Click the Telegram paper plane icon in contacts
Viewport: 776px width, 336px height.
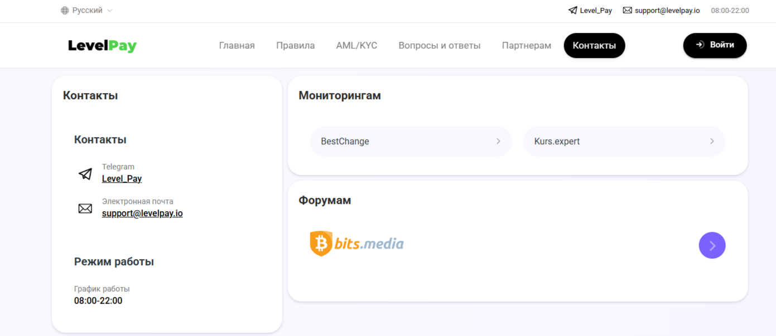(x=85, y=173)
